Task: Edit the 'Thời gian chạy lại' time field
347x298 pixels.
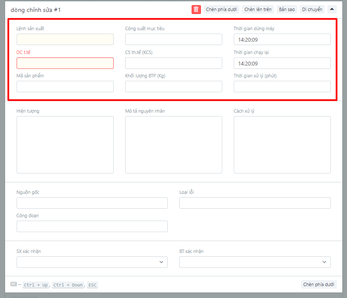Action: (x=282, y=63)
